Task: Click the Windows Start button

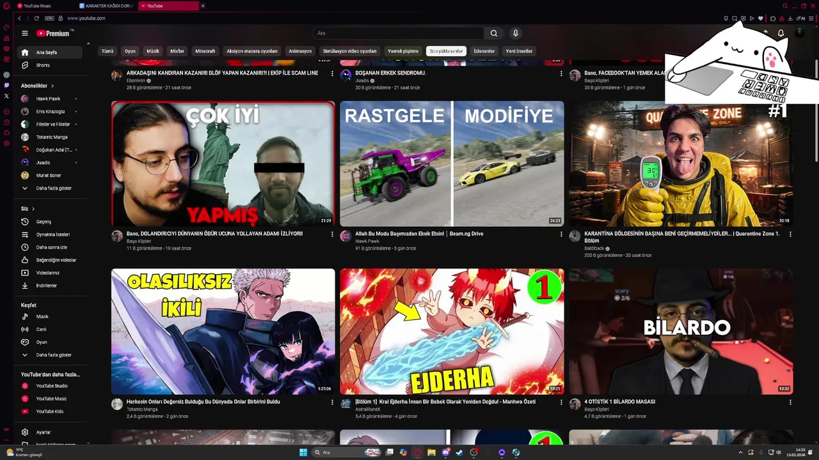Action: (303, 452)
